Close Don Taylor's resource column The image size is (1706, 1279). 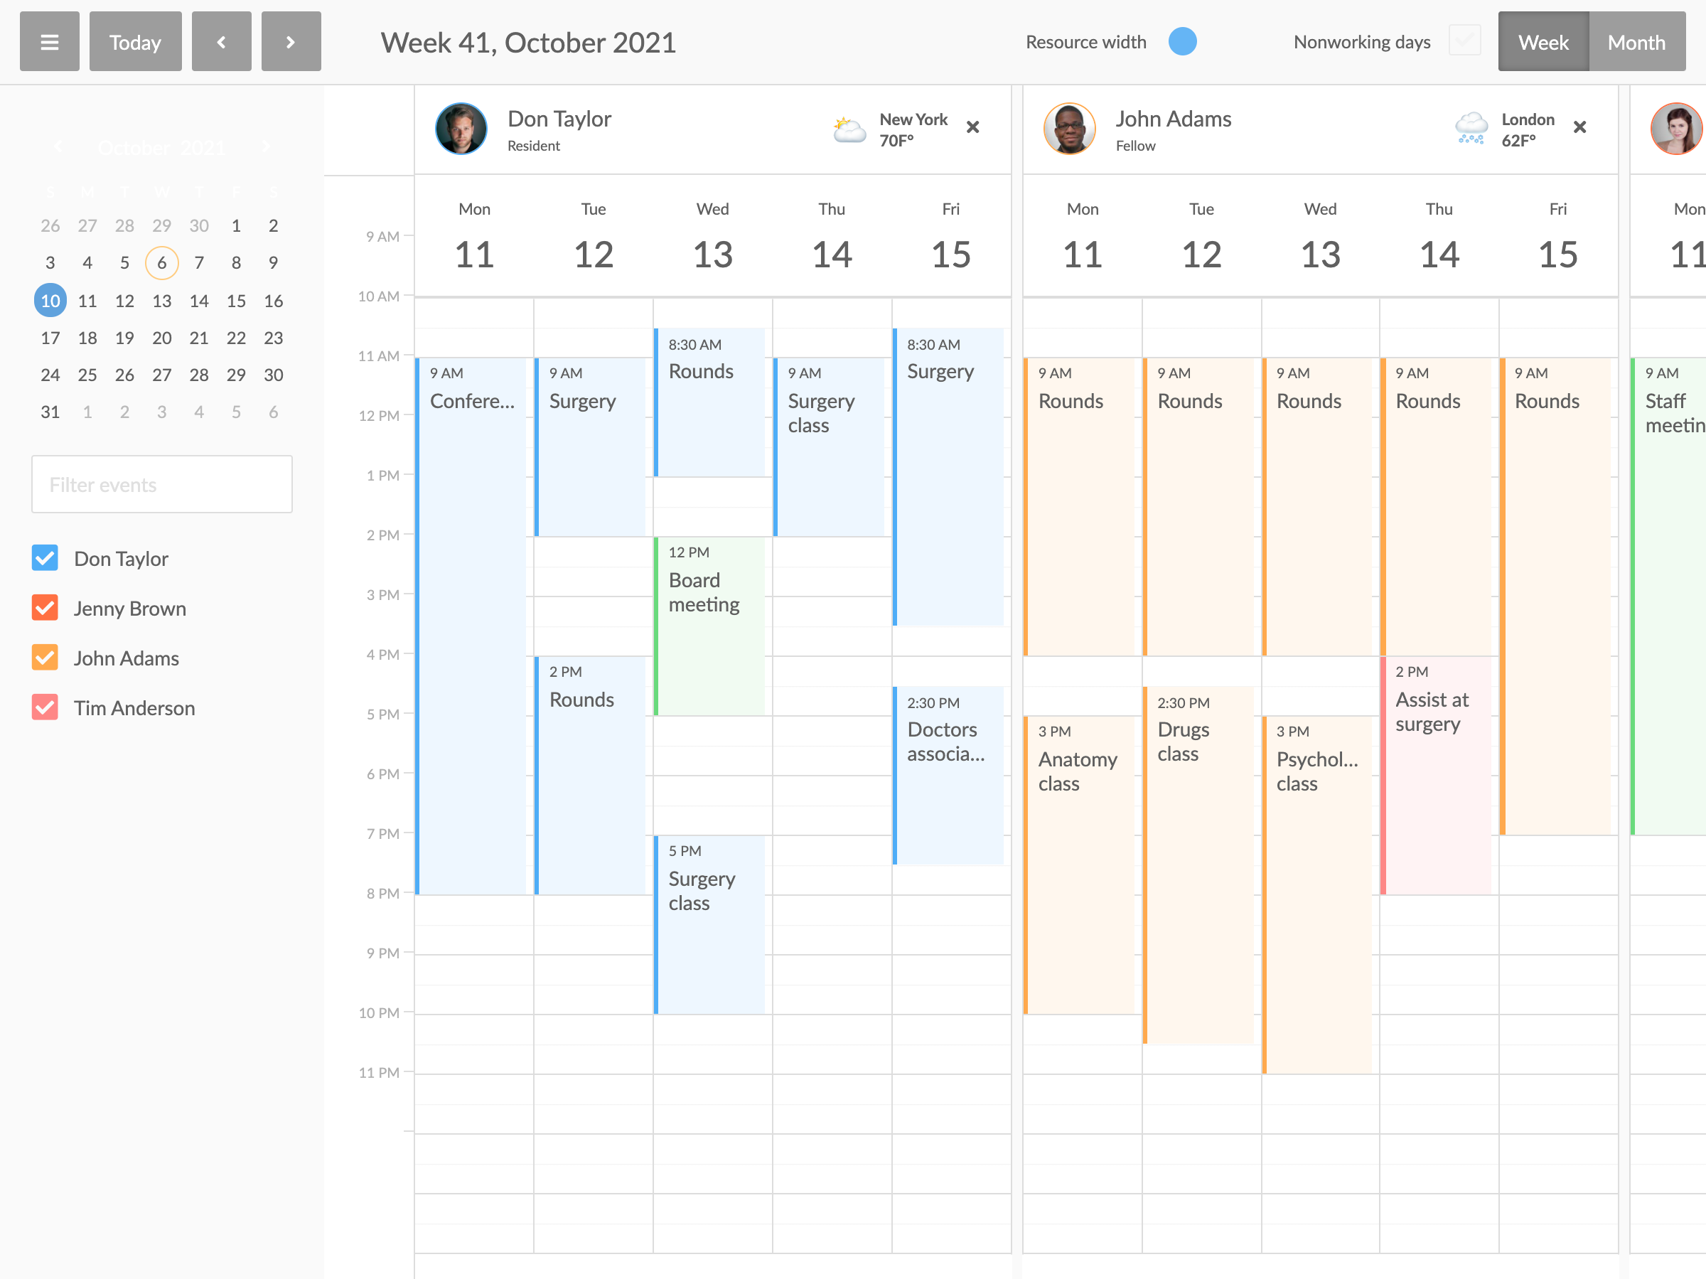click(x=972, y=127)
